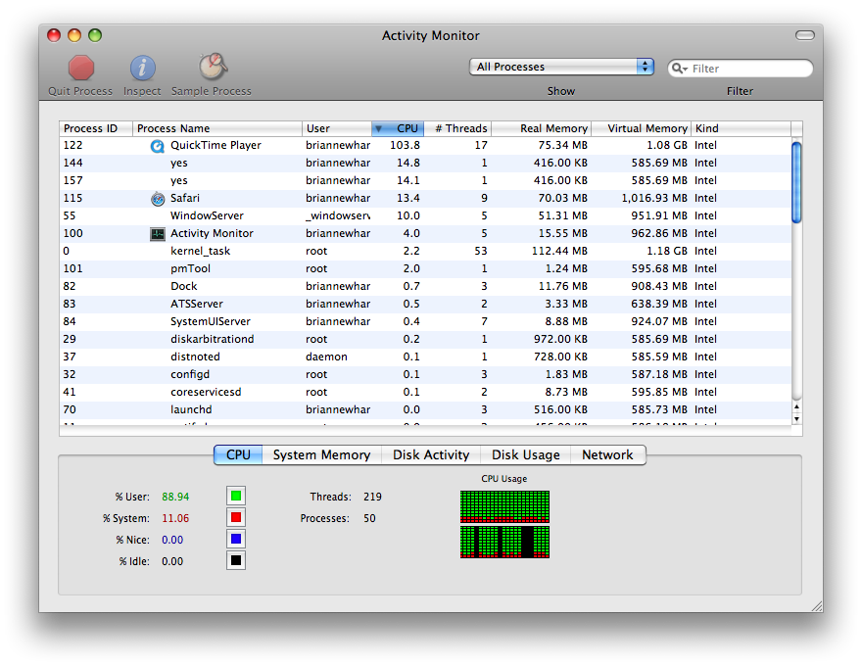Viewport: 862px width, 666px height.
Task: Select the launchd process row
Action: 425,409
